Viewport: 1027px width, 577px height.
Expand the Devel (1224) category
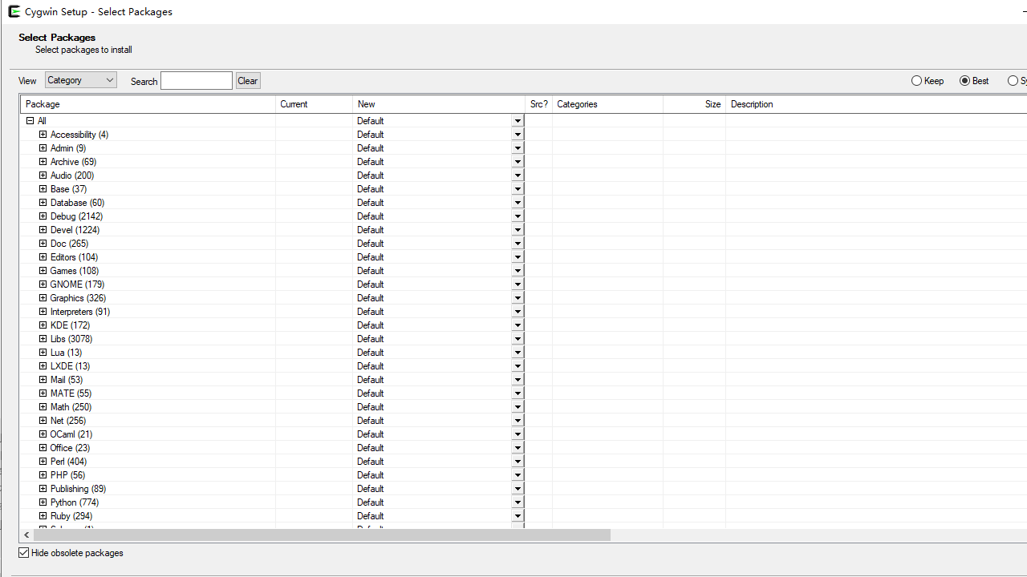pos(43,230)
